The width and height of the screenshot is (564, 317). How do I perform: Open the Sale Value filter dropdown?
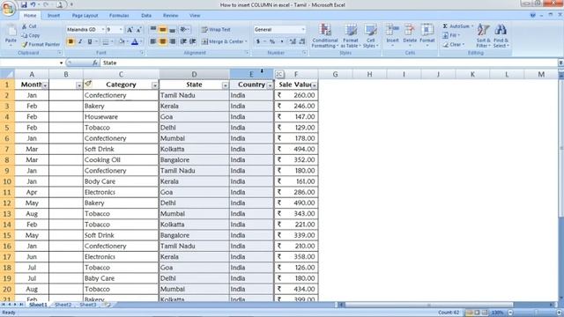pos(315,85)
